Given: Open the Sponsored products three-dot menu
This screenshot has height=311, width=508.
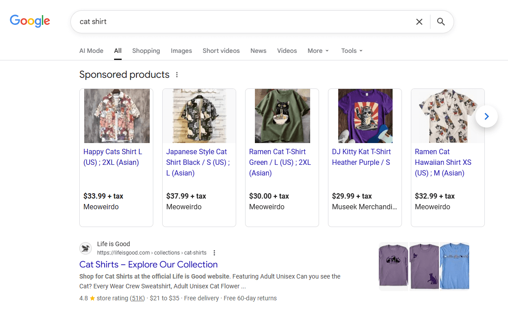Looking at the screenshot, I should (x=177, y=75).
